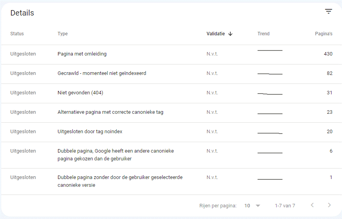Click page count 31
Viewport: 342px width, 219px height.
click(330, 93)
